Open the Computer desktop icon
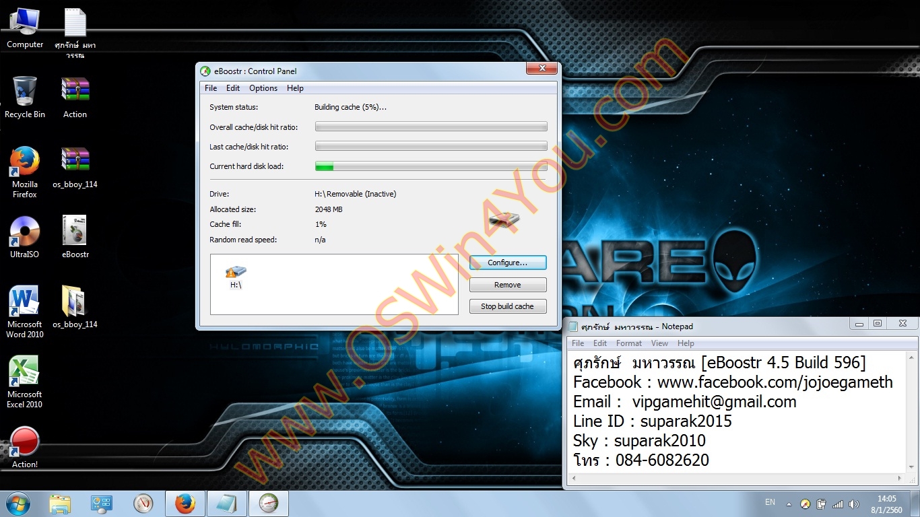The image size is (920, 517). (25, 28)
